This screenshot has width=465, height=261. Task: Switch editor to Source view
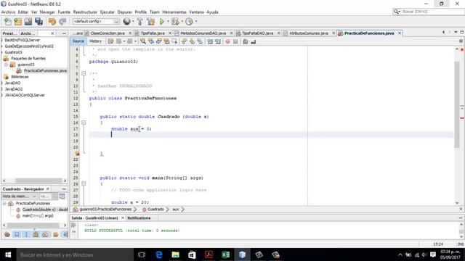78,41
